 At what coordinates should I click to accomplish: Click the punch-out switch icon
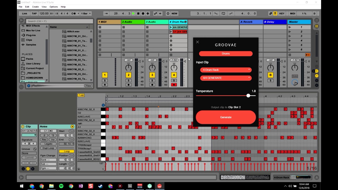pos(231,13)
